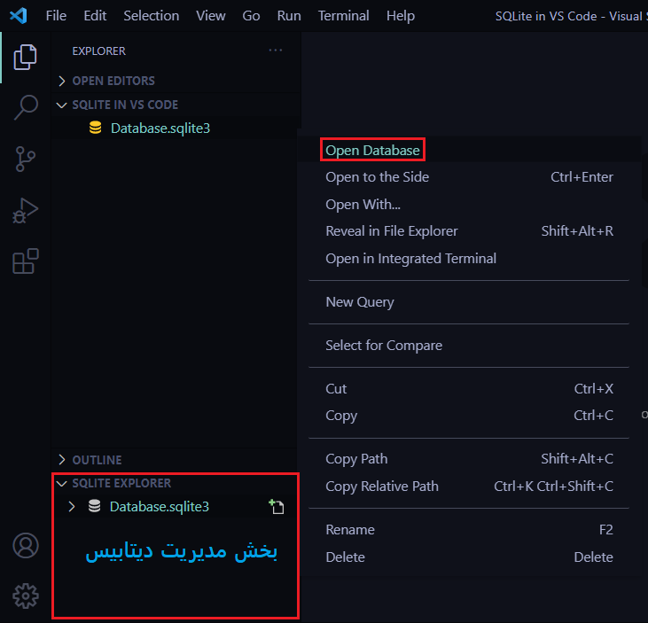
Task: Open the Run menu
Action: point(289,16)
